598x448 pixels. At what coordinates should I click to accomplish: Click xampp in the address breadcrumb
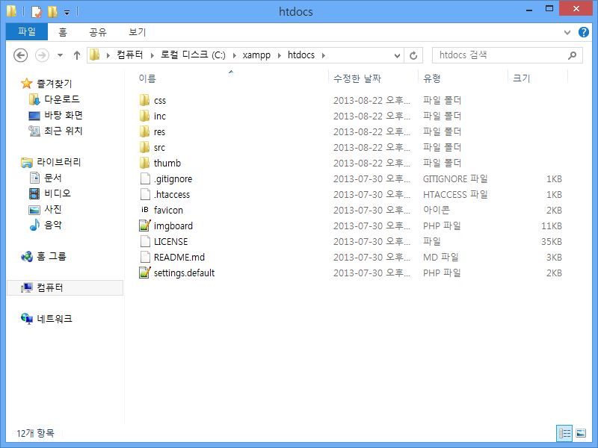coord(256,55)
